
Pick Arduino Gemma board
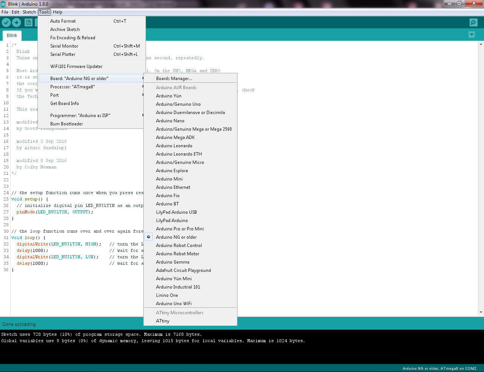(191, 262)
